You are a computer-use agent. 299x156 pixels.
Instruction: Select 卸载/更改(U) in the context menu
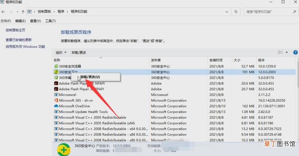[x=96, y=77]
